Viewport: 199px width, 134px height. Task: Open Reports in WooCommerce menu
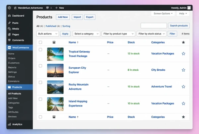[12, 67]
